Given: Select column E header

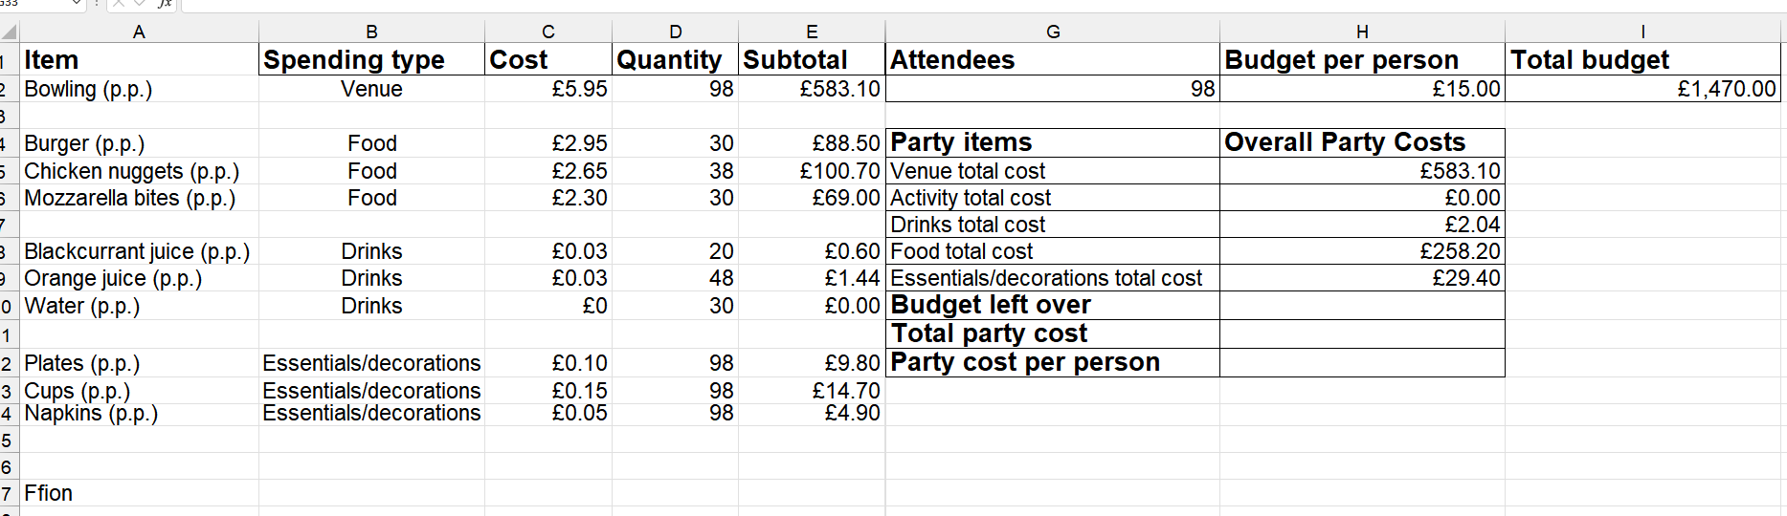Looking at the screenshot, I should (x=812, y=32).
